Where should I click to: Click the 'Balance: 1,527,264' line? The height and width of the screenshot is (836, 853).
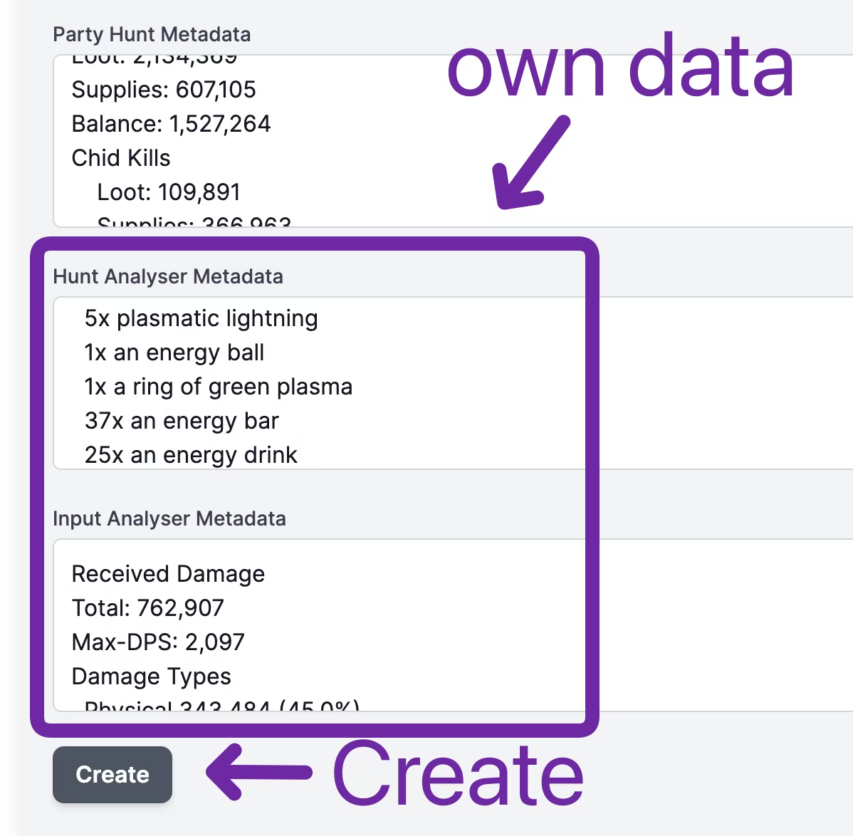coord(171,124)
